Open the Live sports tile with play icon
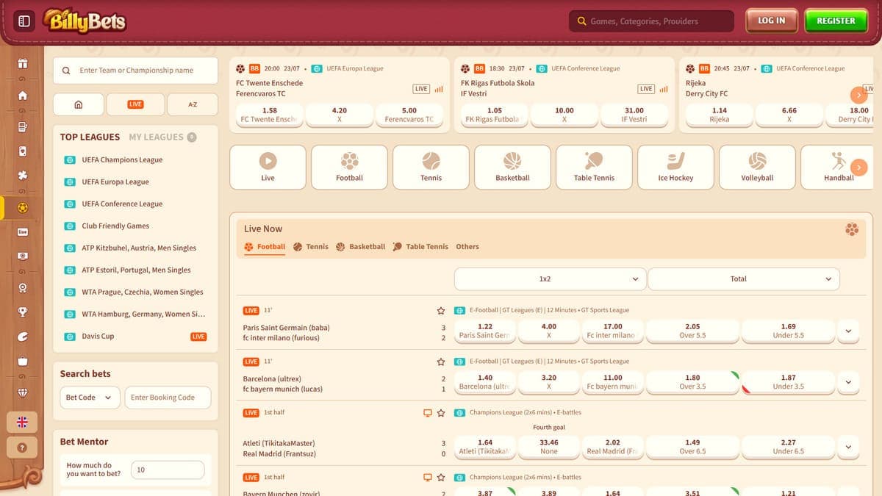 [x=268, y=167]
